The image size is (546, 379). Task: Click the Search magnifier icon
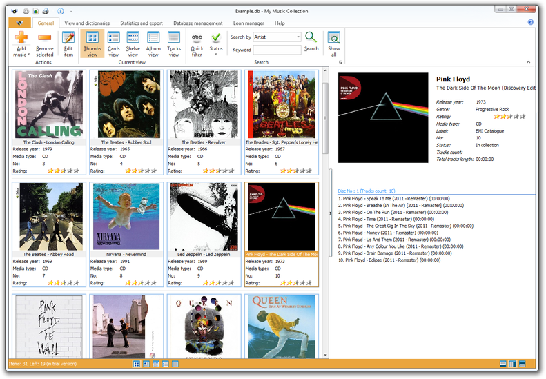coord(311,41)
